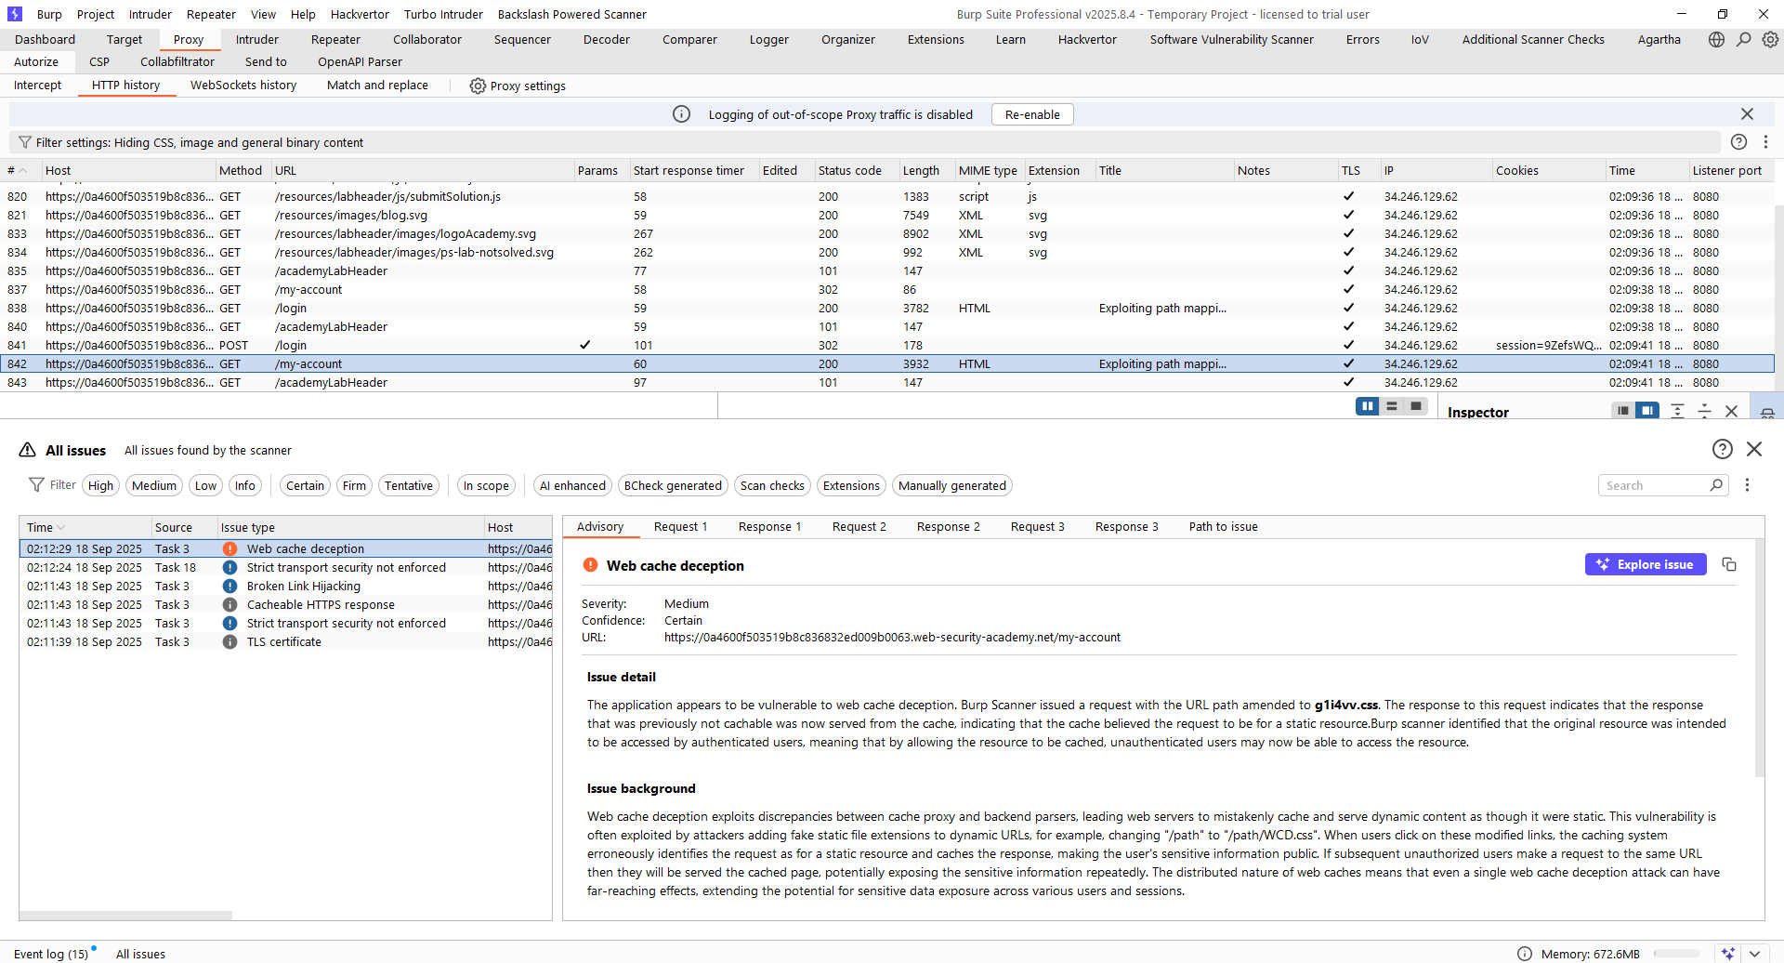Dock the Inspector panel to the left
Image resolution: width=1784 pixels, height=963 pixels.
tap(1622, 411)
